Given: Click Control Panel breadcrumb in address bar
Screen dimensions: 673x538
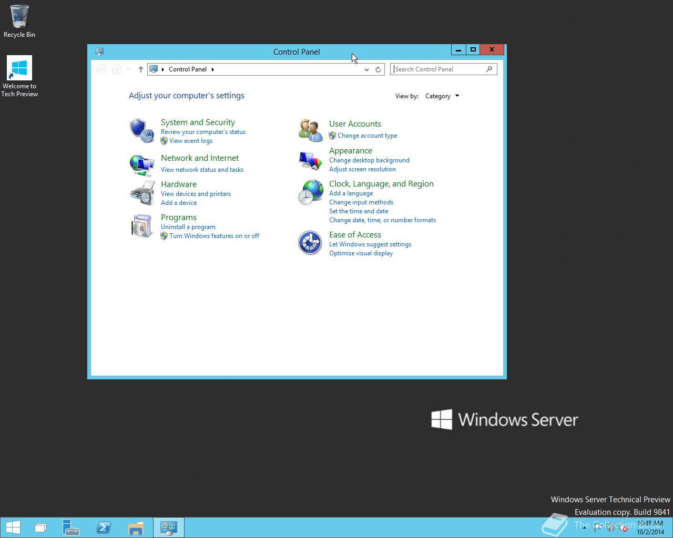Looking at the screenshot, I should pos(188,69).
